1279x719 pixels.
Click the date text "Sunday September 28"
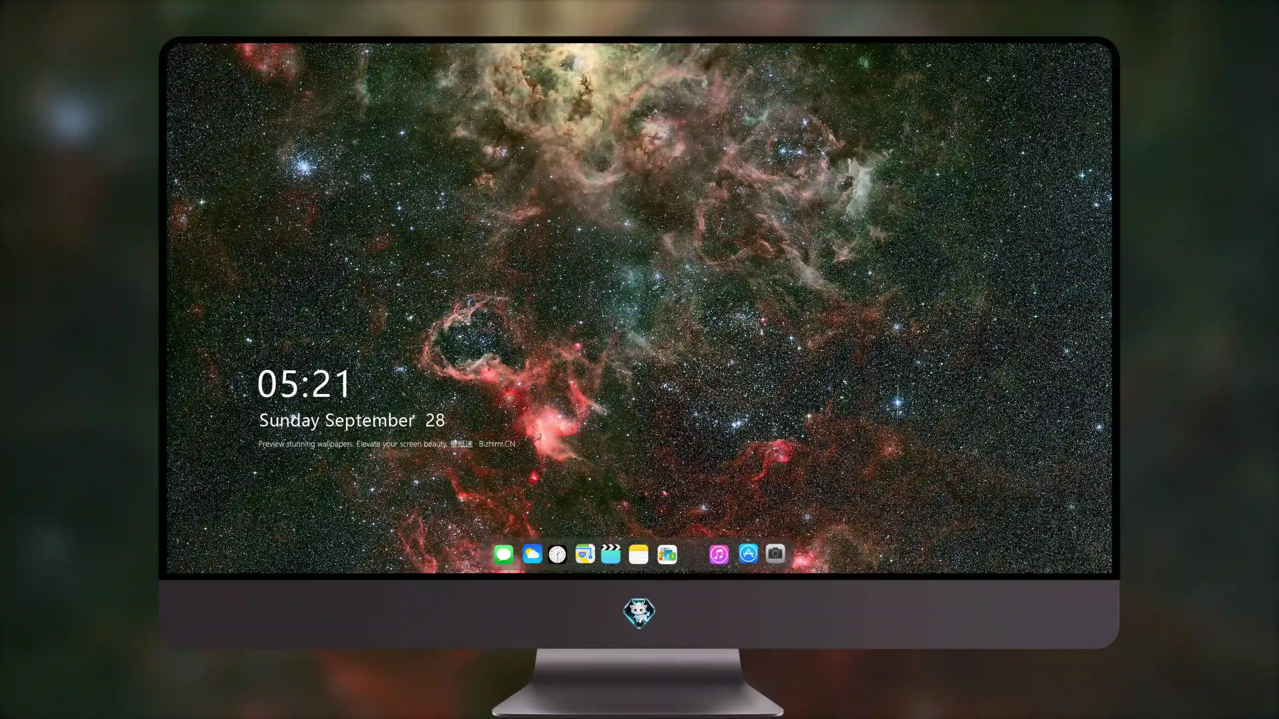tap(351, 421)
